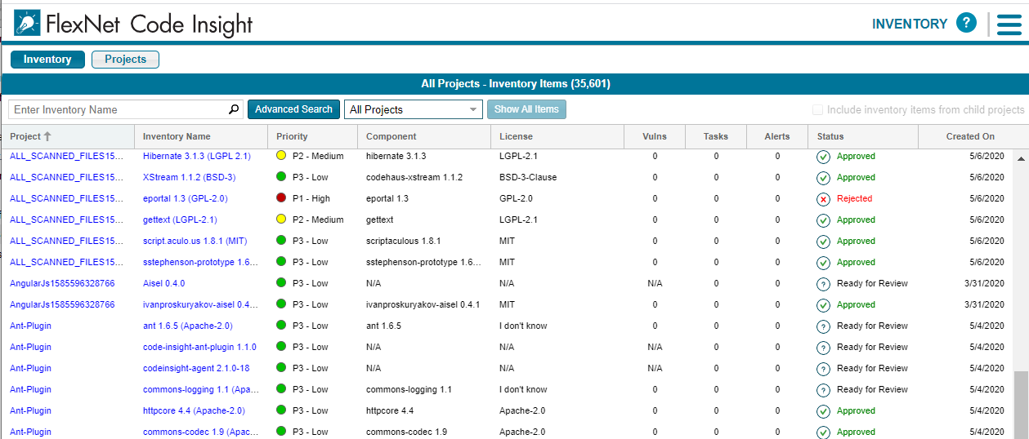Click the review question icon for codeinsight-agent

click(823, 369)
